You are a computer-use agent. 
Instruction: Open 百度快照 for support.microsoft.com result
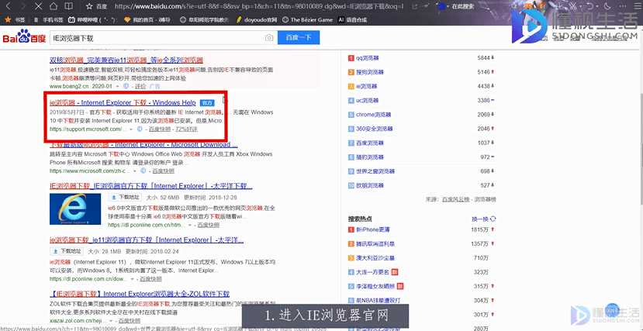161,129
